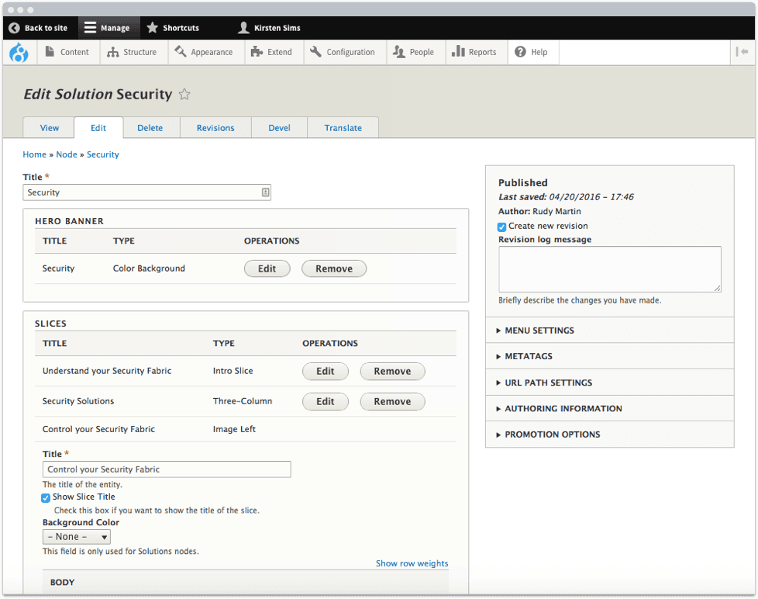Toggle the toolbar orientation icon
758x599 pixels.
click(742, 52)
